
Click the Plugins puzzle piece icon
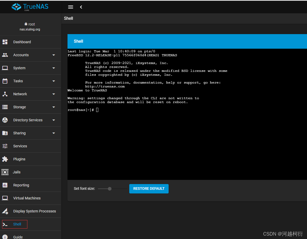[x=5, y=159]
